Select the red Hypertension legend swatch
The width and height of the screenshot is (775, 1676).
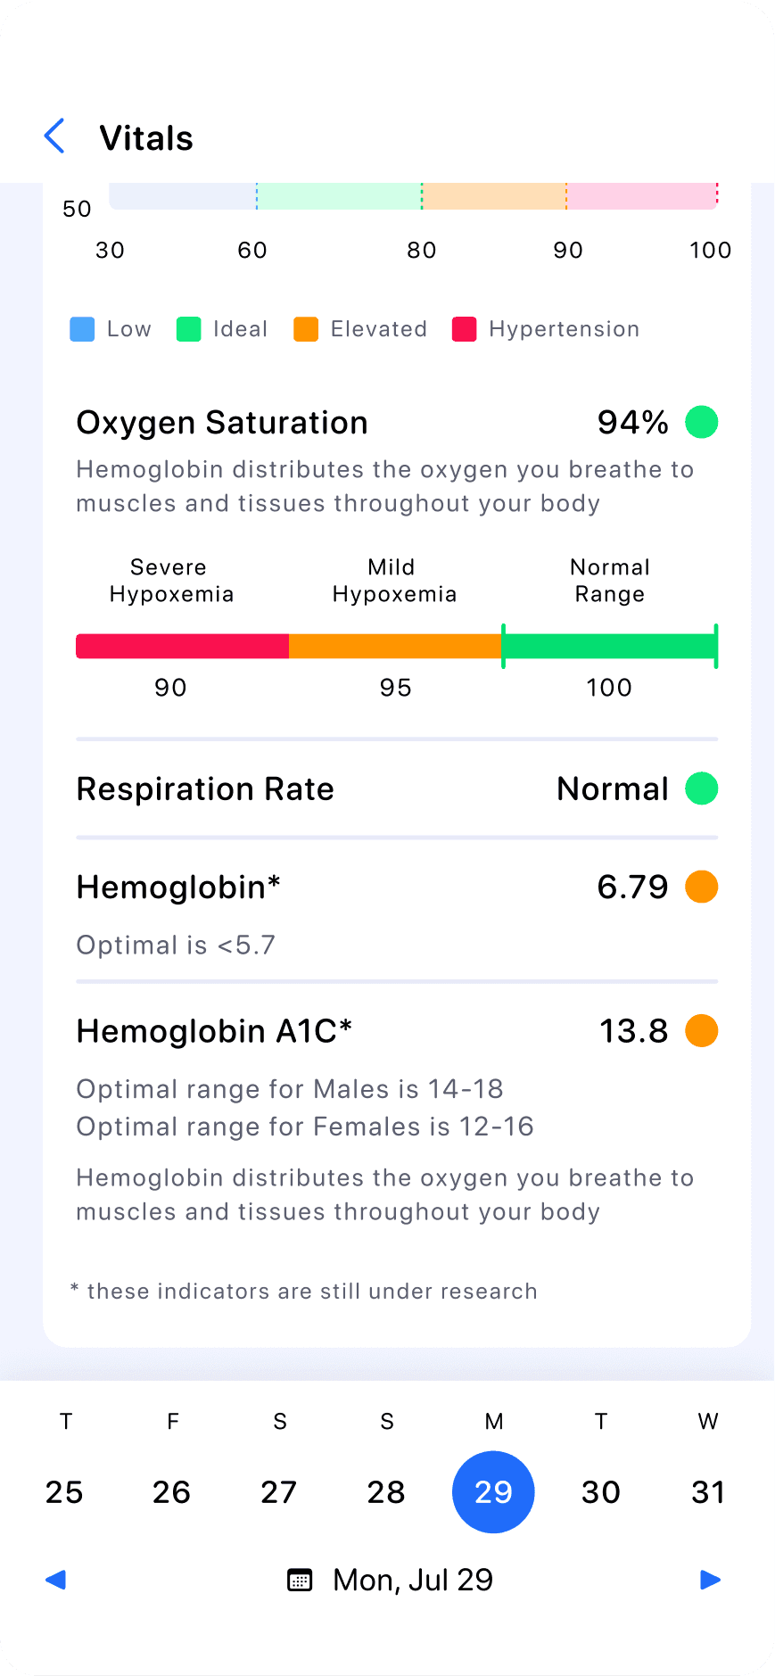click(465, 329)
